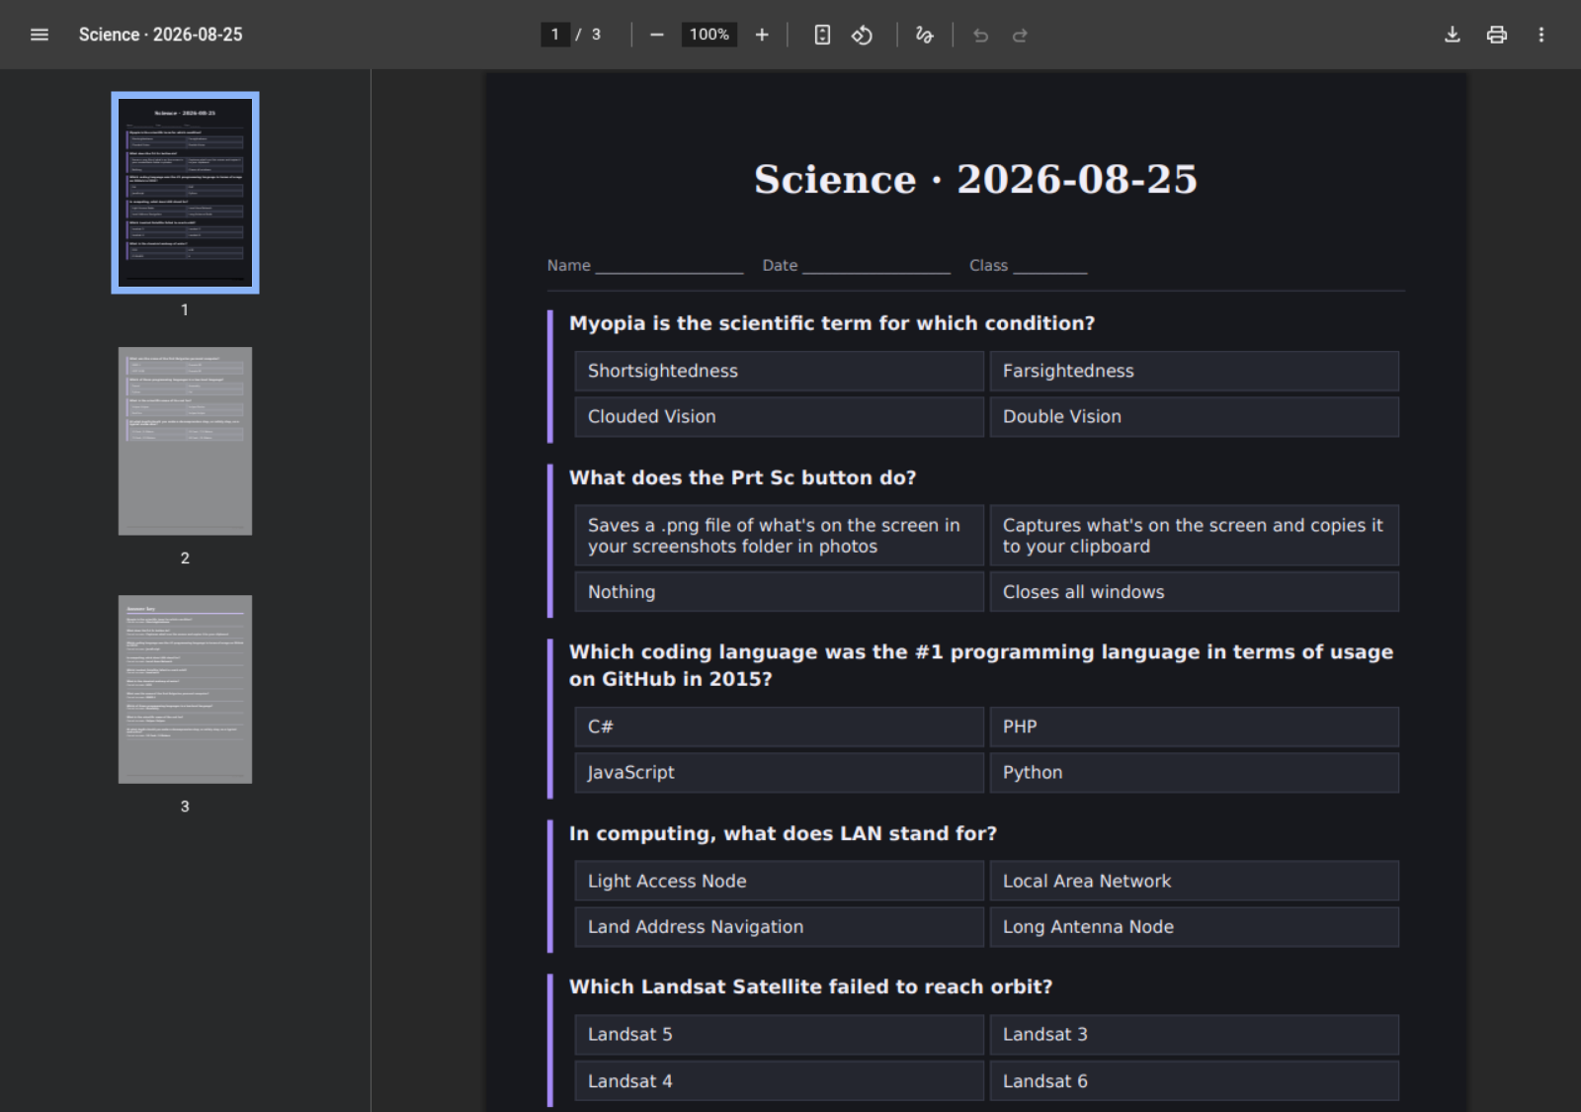Select the Closes all windows answer
Viewport: 1581px width, 1112px height.
pyautogui.click(x=1195, y=591)
